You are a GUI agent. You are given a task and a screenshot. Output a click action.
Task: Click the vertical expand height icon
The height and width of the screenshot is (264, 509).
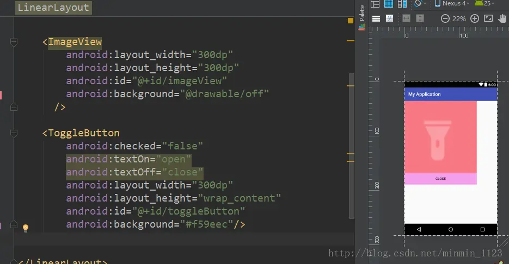420,18
